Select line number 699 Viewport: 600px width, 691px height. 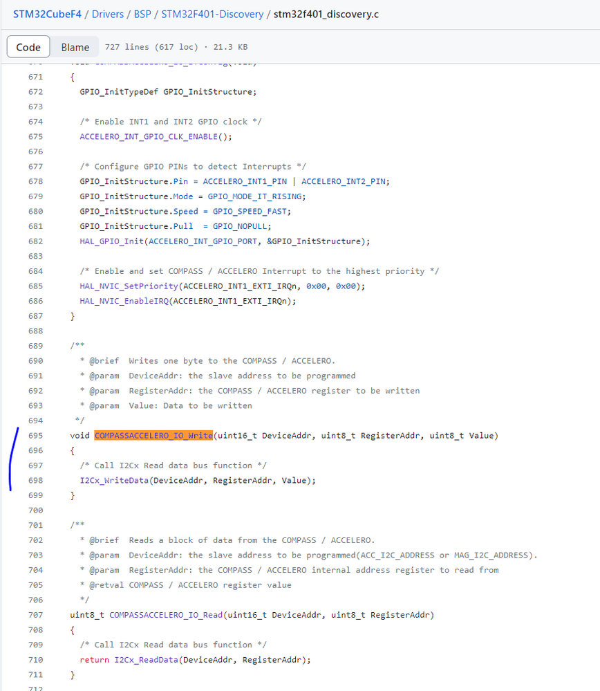36,495
